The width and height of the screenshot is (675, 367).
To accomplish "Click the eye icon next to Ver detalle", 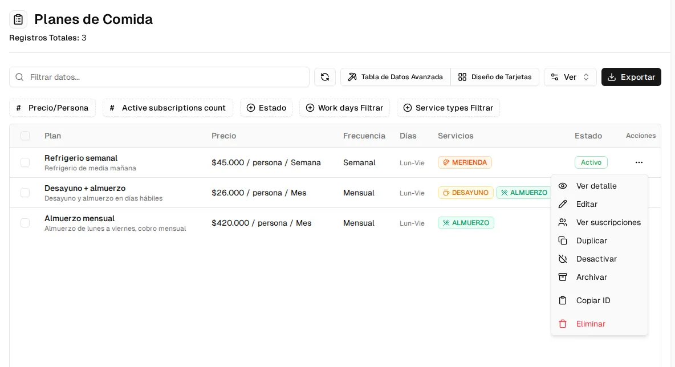I will pyautogui.click(x=563, y=186).
